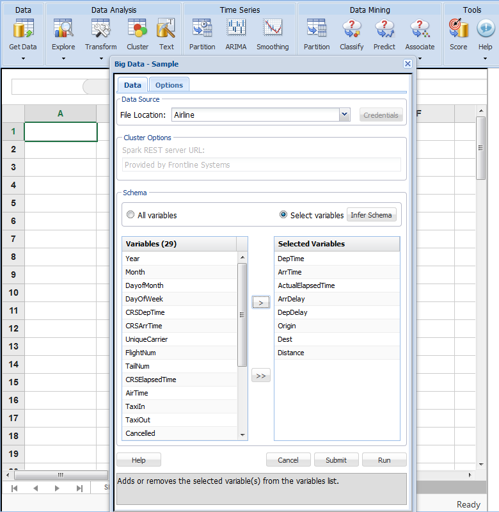Click the Variables list scrollbar thumb
Image resolution: width=499 pixels, height=512 pixels.
tap(242, 315)
